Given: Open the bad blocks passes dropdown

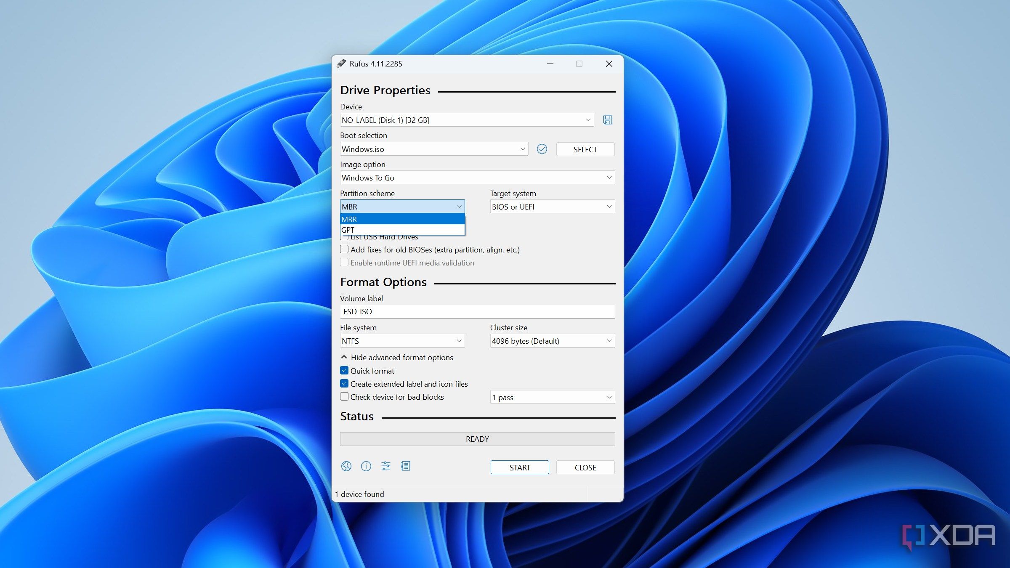Looking at the screenshot, I should (552, 397).
